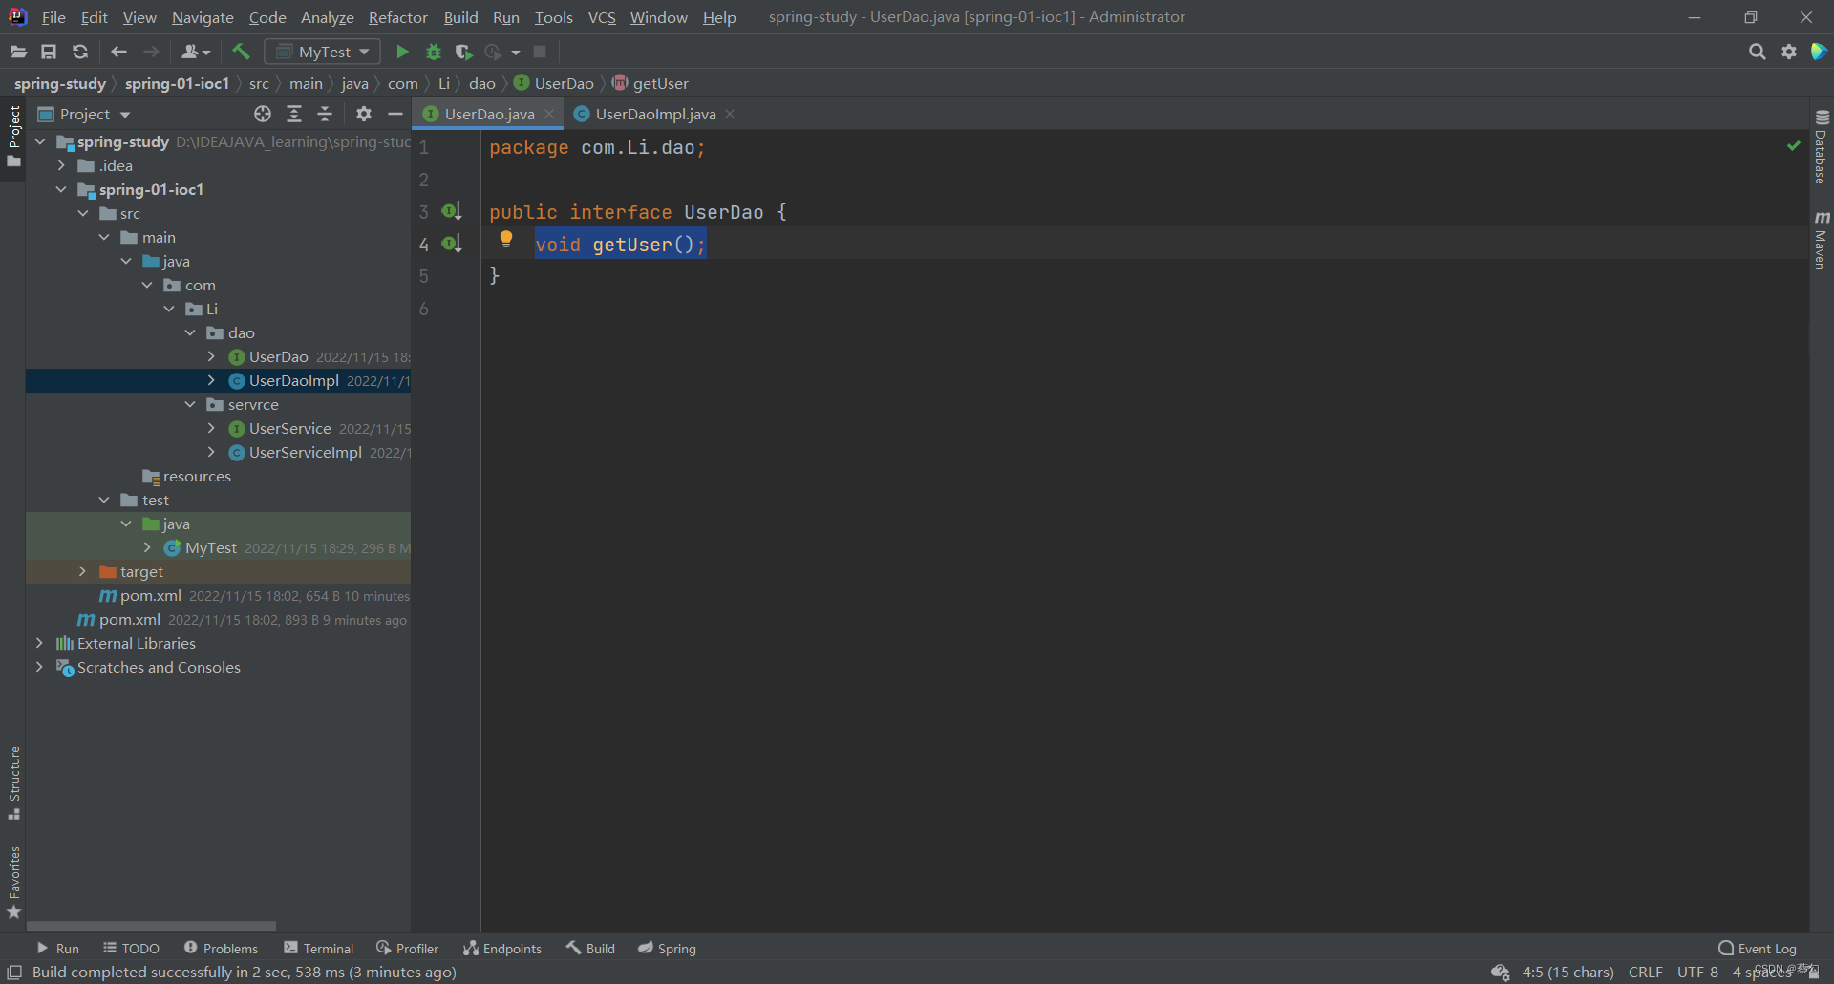Select MyTest class in project tree
1834x984 pixels.
(211, 547)
